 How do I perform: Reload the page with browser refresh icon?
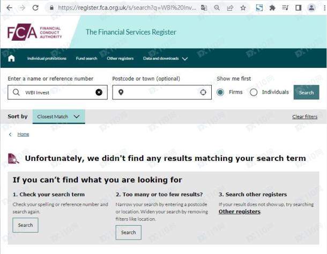click(x=35, y=7)
